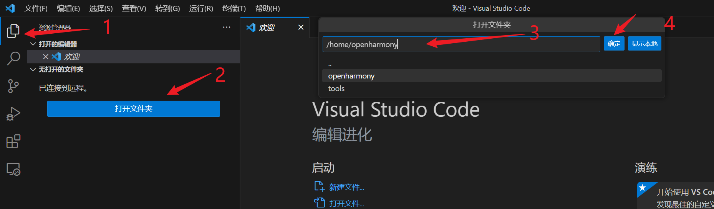714x209 pixels.
Task: Click the VS Code logo in title bar
Action: [10, 8]
